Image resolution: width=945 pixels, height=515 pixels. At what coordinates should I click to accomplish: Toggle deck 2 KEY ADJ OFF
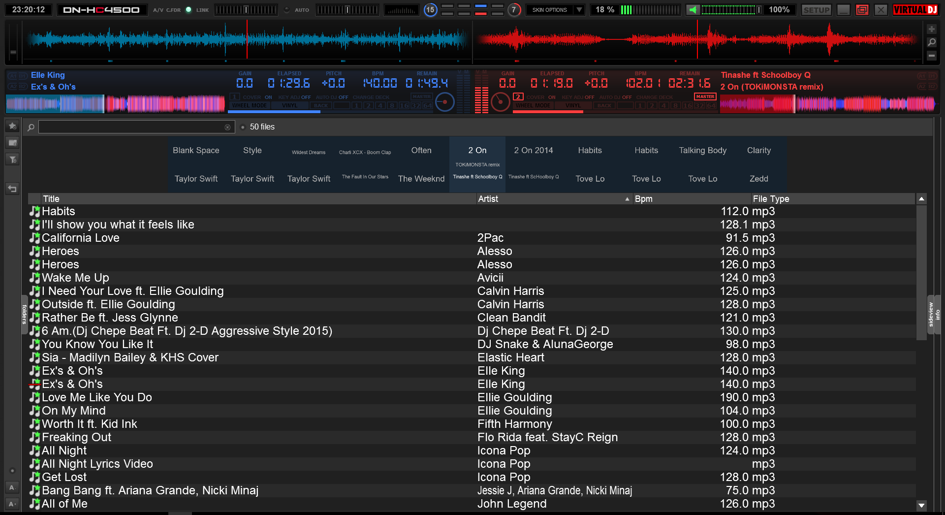point(578,97)
